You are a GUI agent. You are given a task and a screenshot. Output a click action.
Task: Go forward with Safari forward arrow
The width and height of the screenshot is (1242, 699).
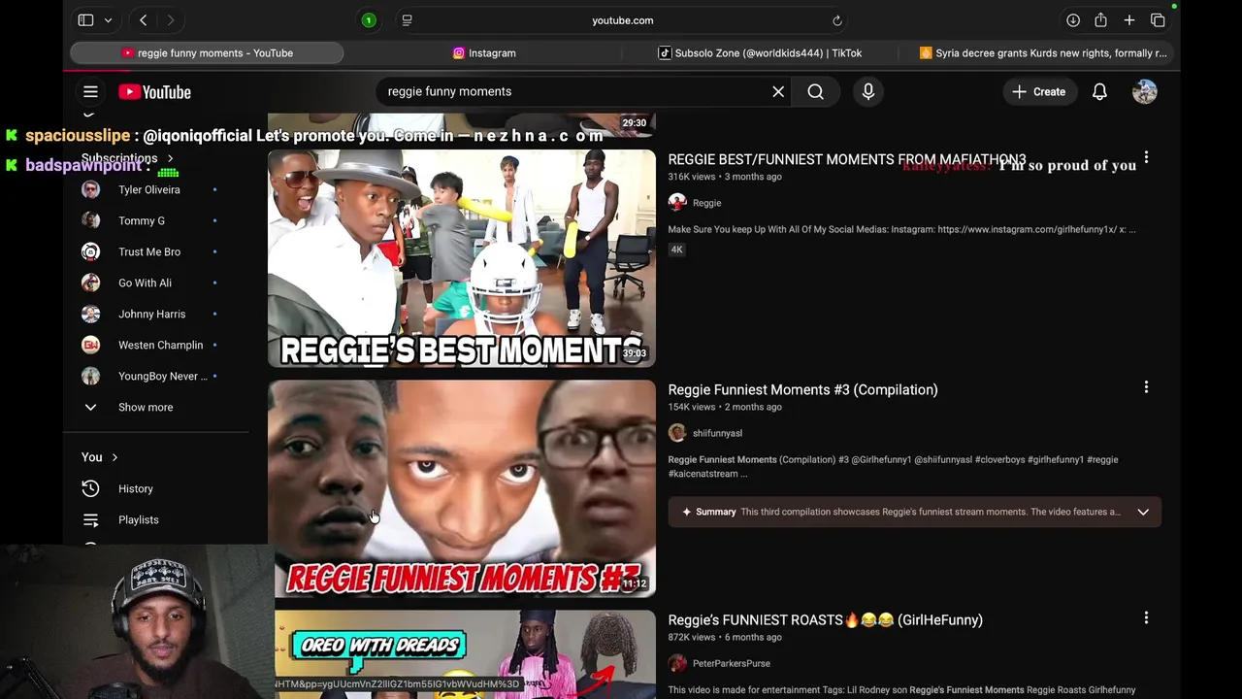171,19
